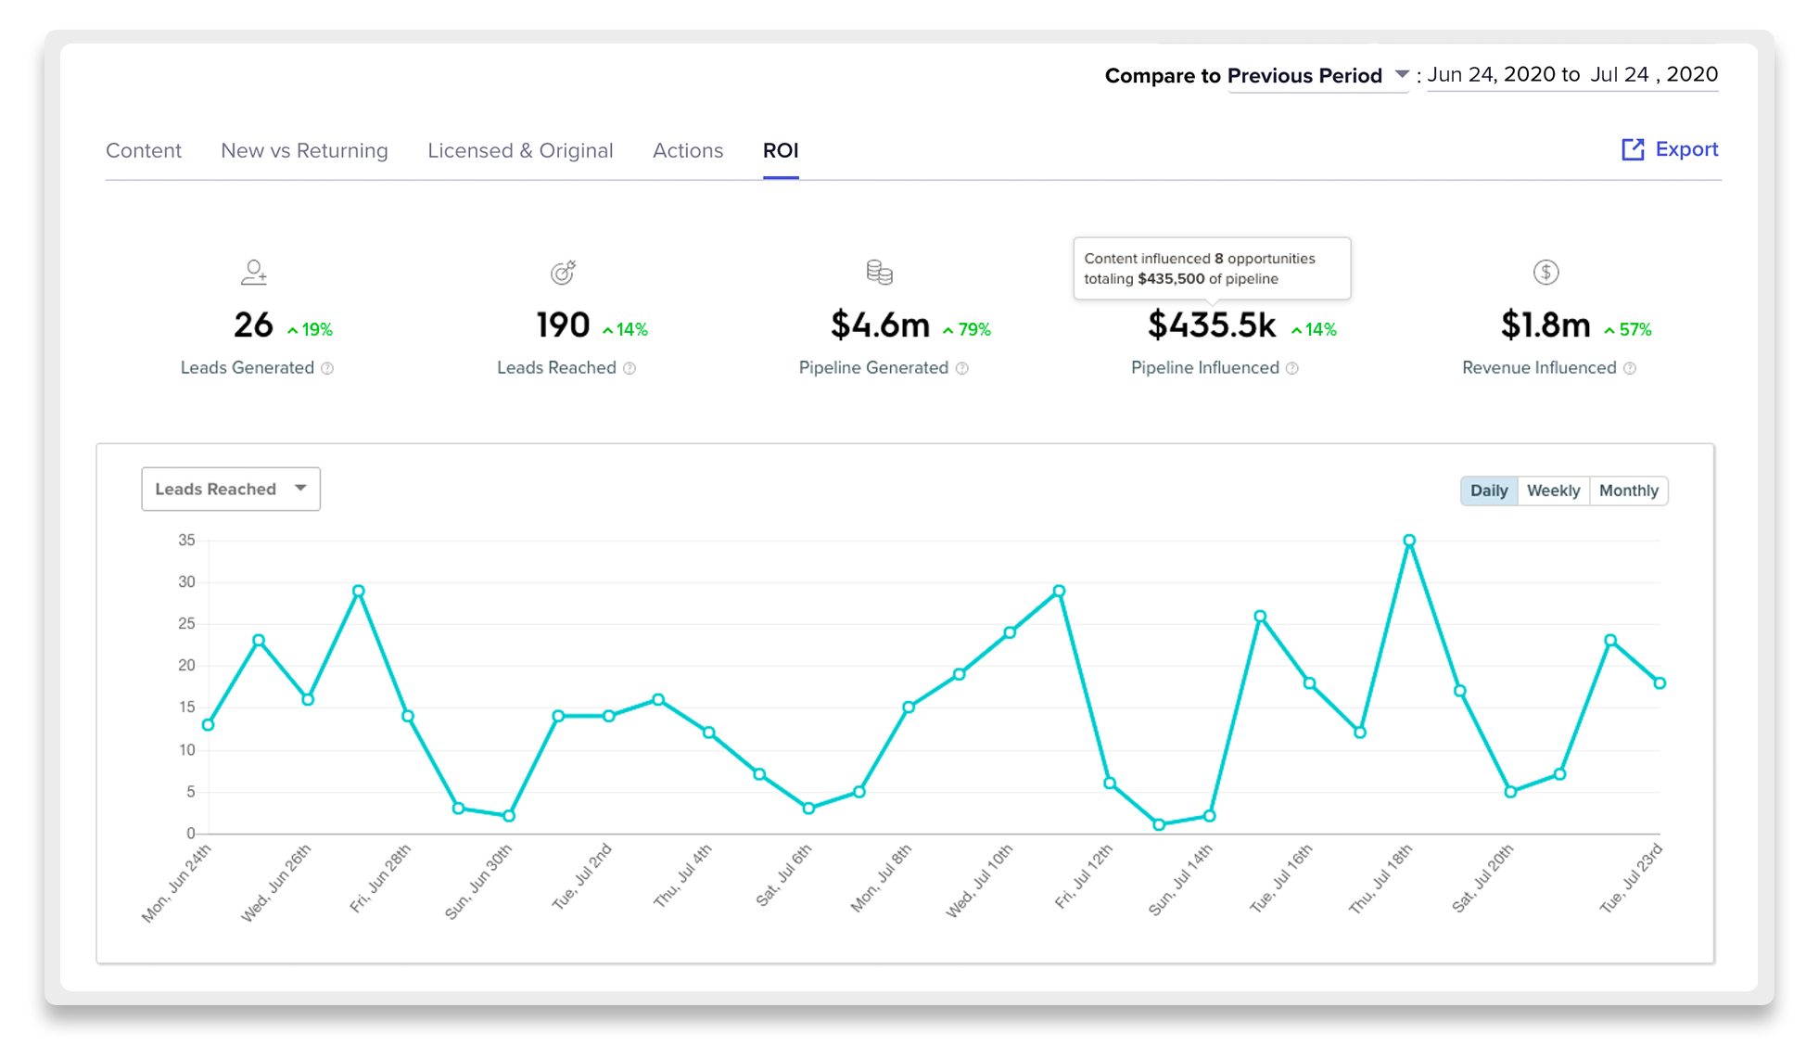Open the Content tab
Viewport: 1819px width, 1058px height.
coord(144,150)
